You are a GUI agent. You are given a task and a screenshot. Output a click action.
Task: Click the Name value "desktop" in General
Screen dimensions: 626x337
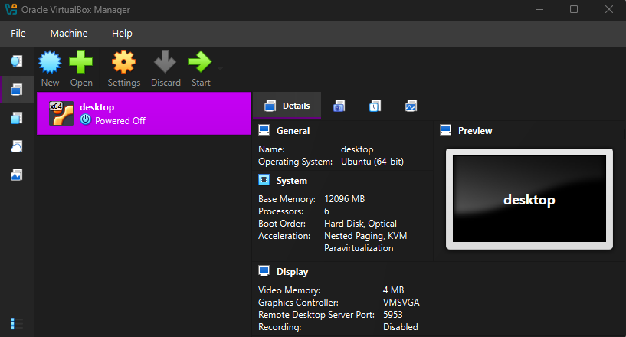click(x=357, y=149)
